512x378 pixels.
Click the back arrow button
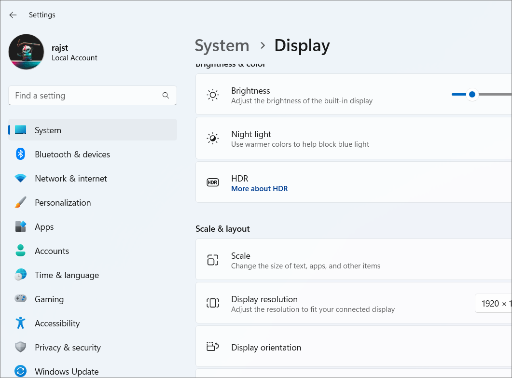(x=13, y=15)
